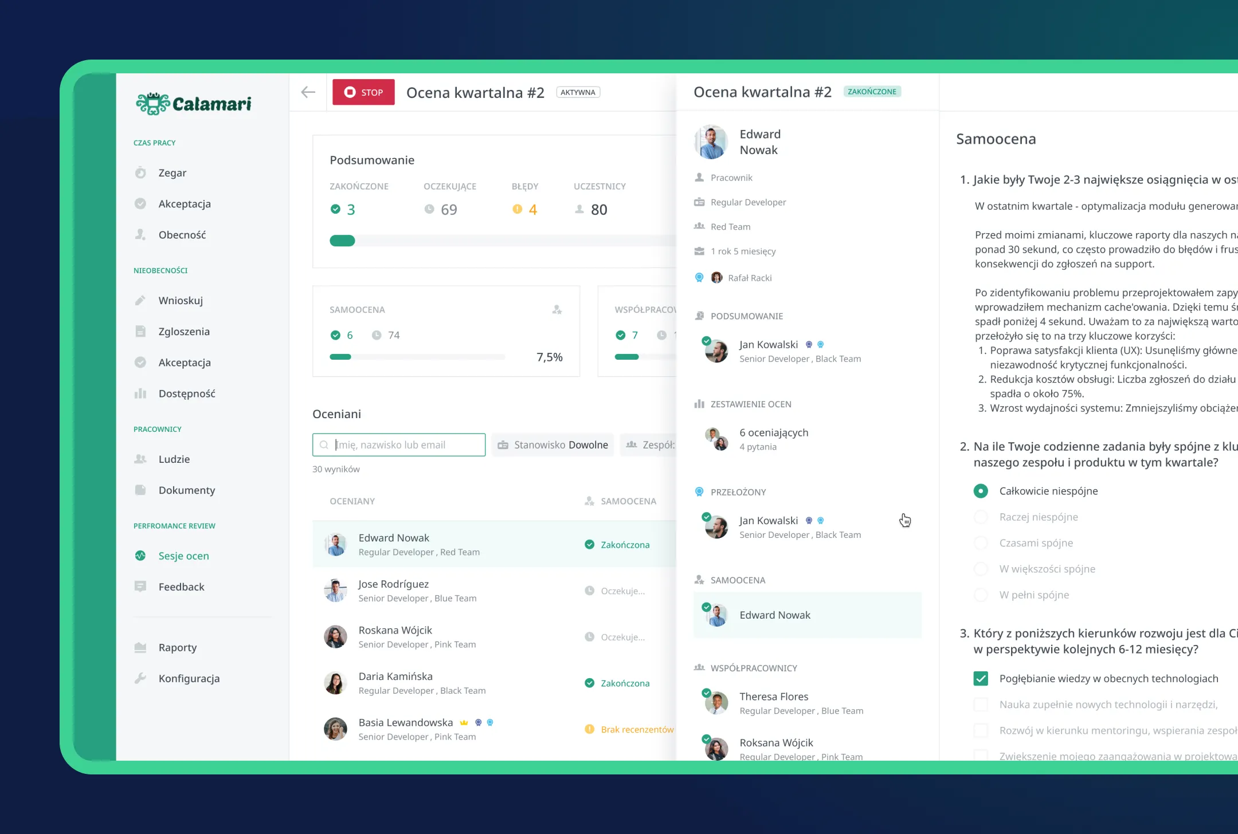Open Wnioskuj pencil icon in sidebar
Screen dimensions: 1238x834
pyautogui.click(x=140, y=301)
